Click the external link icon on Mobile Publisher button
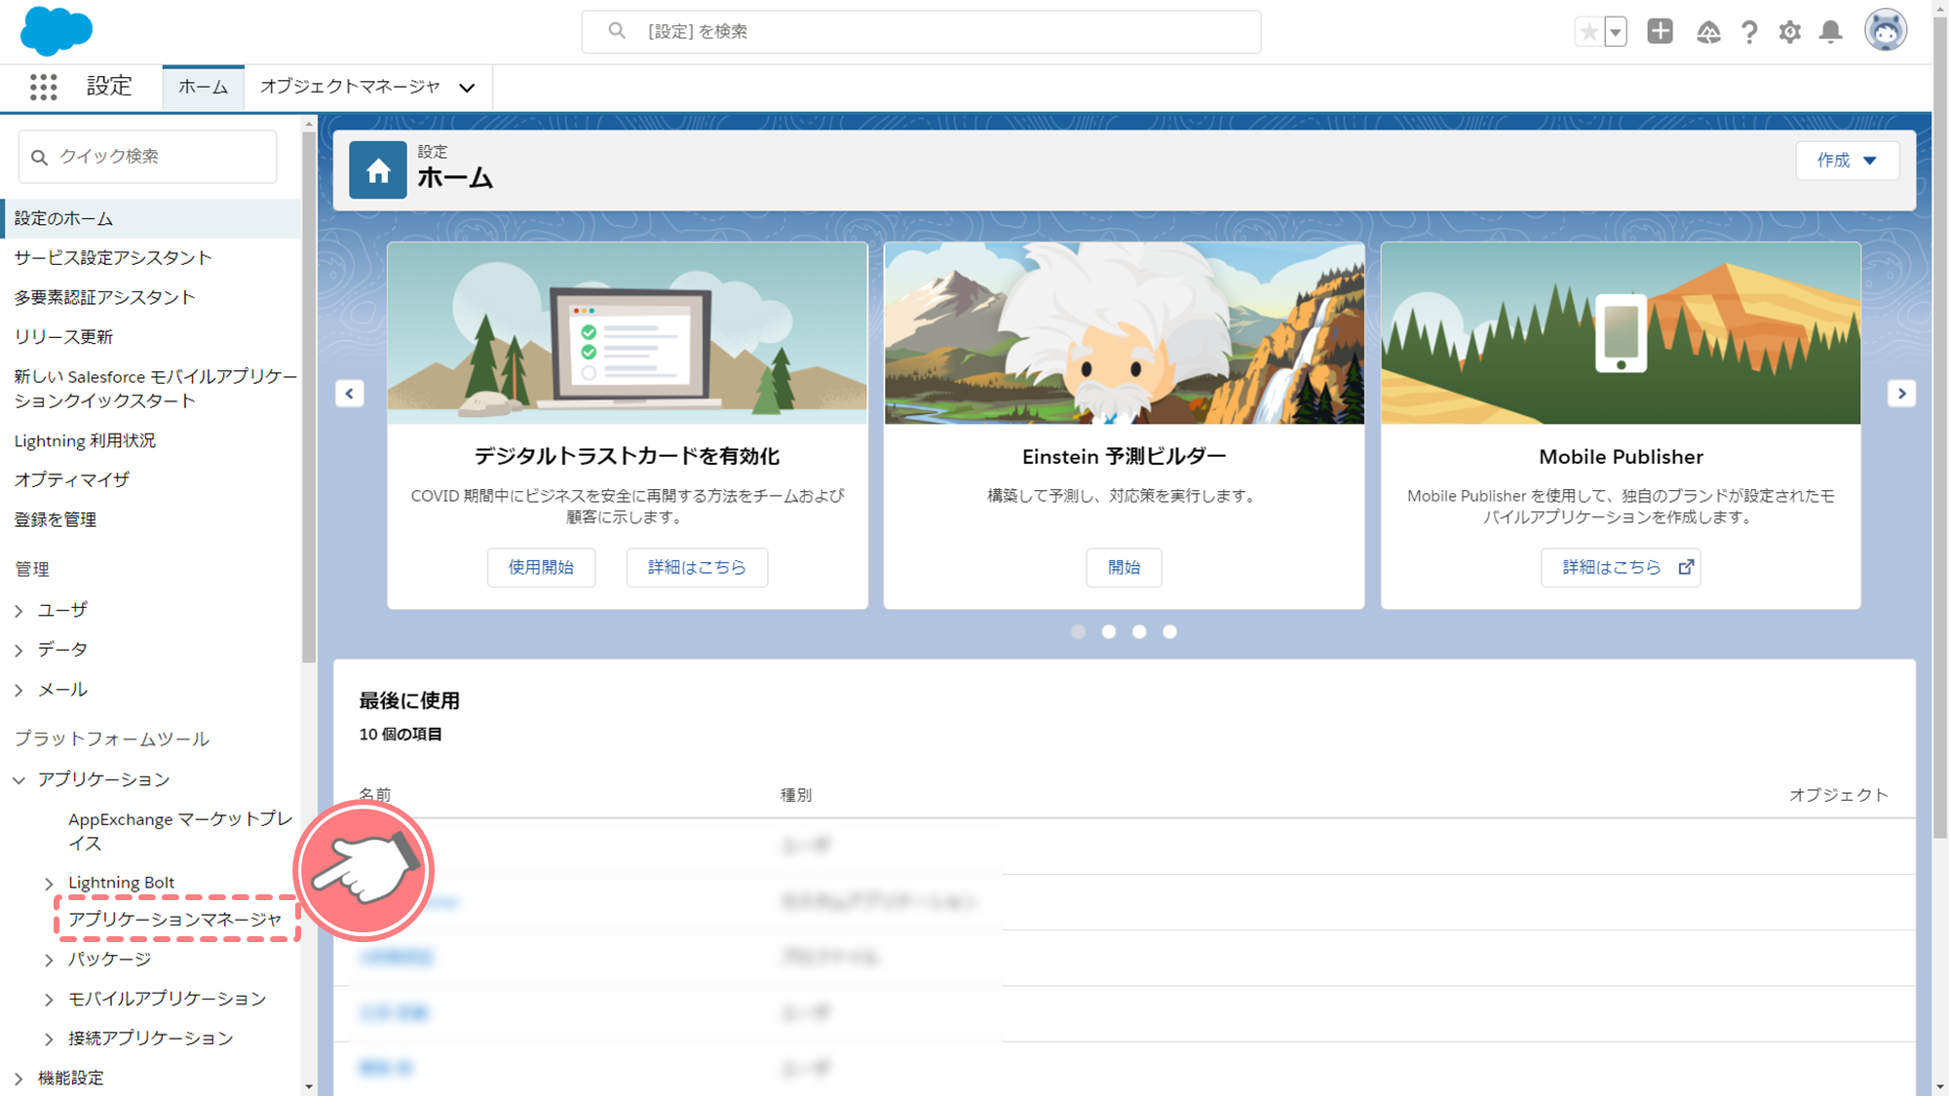This screenshot has width=1949, height=1096. coord(1686,567)
